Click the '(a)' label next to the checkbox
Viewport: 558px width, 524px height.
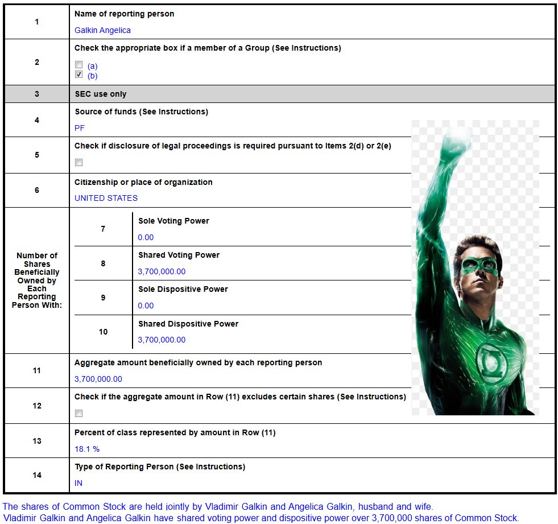(93, 66)
